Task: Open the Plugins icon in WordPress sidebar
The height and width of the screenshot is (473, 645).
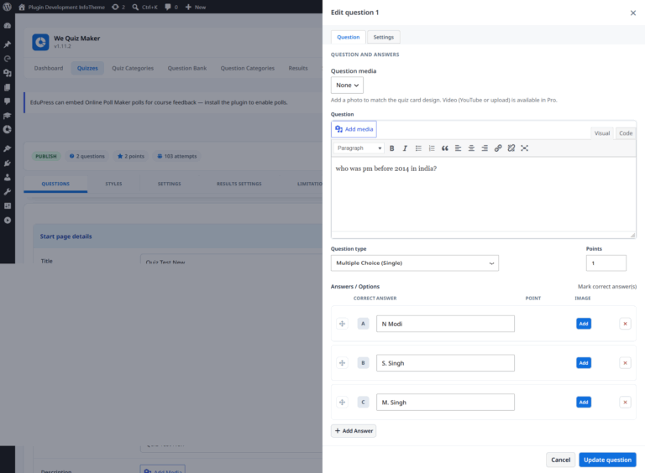Action: tap(8, 163)
